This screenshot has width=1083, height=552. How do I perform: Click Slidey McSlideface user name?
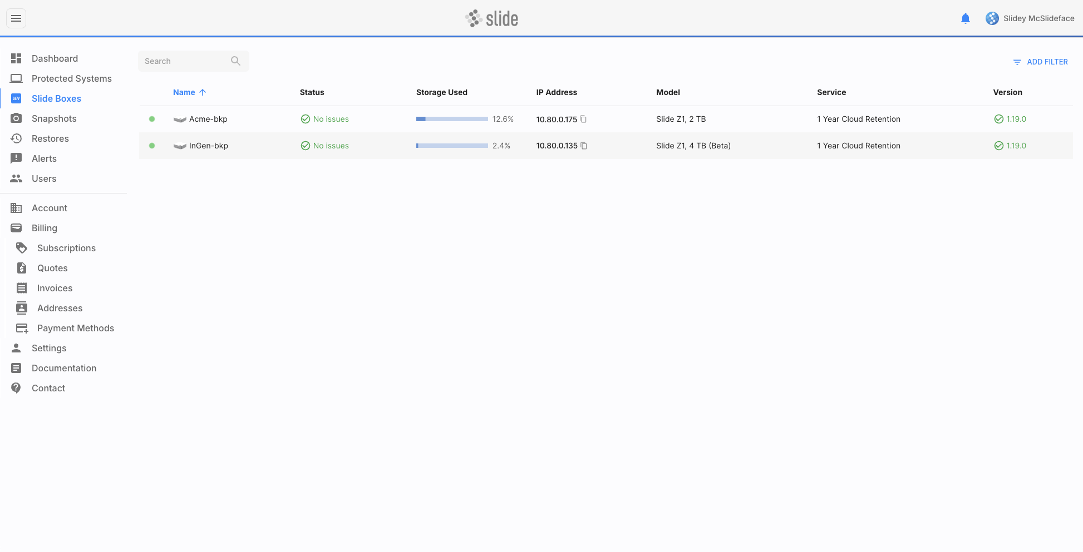tap(1038, 18)
